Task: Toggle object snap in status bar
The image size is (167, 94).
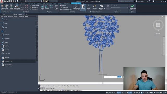Action: pyautogui.click(x=131, y=93)
